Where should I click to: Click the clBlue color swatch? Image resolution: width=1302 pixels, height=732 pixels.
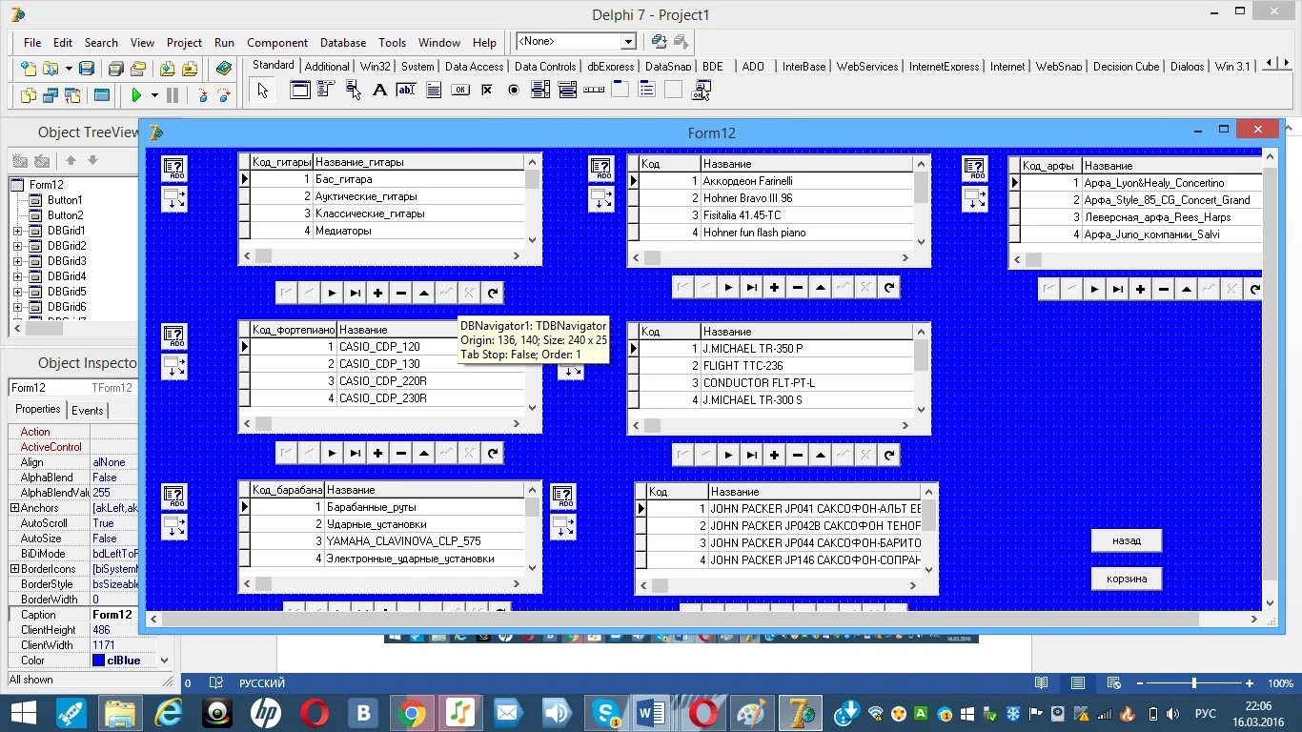(99, 661)
